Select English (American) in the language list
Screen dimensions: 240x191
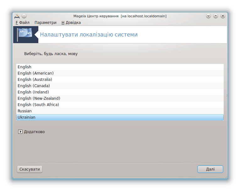[x=120, y=73]
